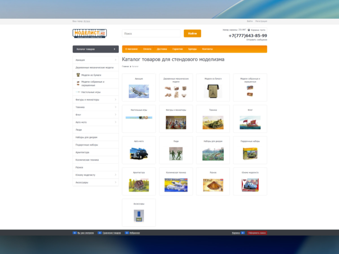Open Разное category picture
The height and width of the screenshot is (254, 339).
click(213, 185)
